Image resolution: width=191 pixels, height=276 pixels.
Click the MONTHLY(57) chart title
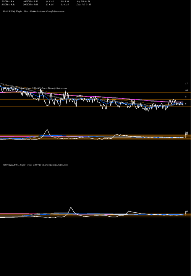coord(36,165)
